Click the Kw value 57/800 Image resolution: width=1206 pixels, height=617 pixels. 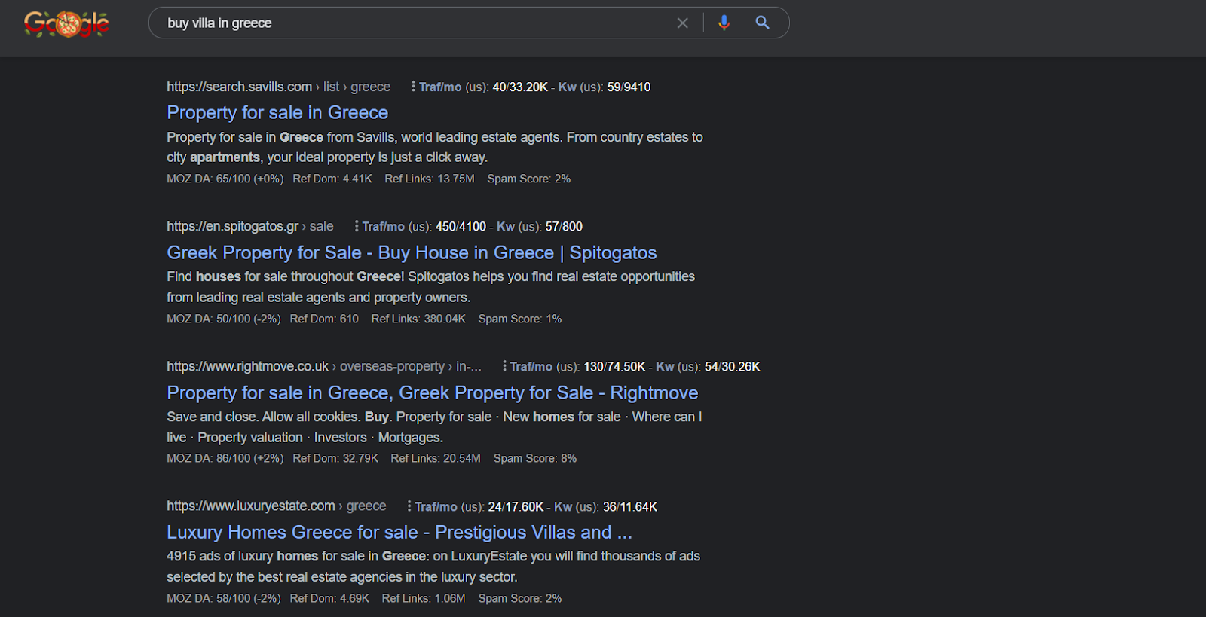point(564,227)
